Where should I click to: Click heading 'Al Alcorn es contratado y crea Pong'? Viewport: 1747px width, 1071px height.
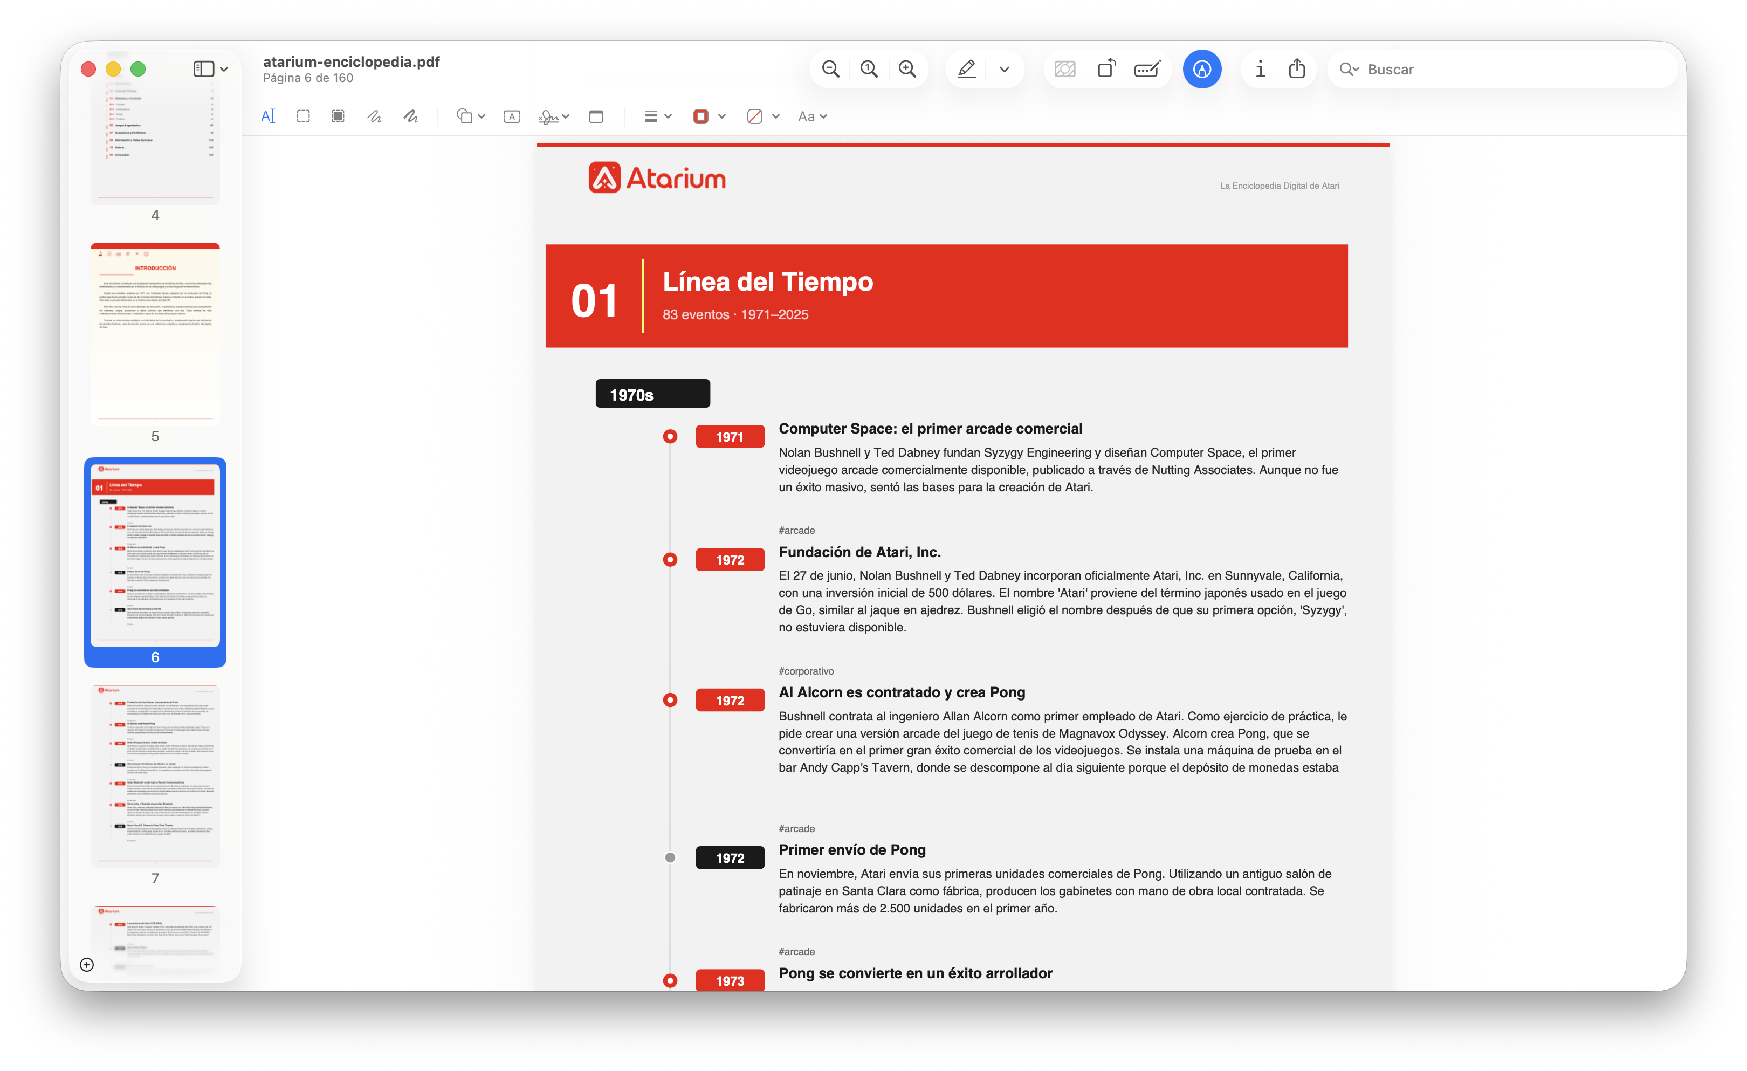point(902,692)
